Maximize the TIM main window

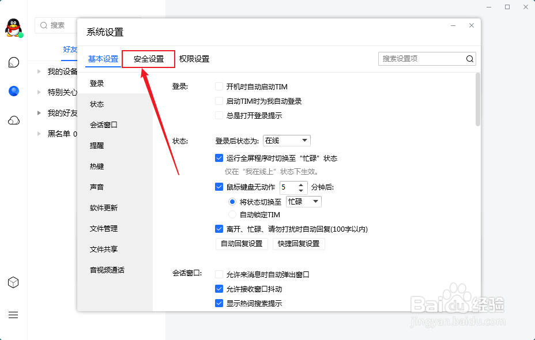coord(507,7)
